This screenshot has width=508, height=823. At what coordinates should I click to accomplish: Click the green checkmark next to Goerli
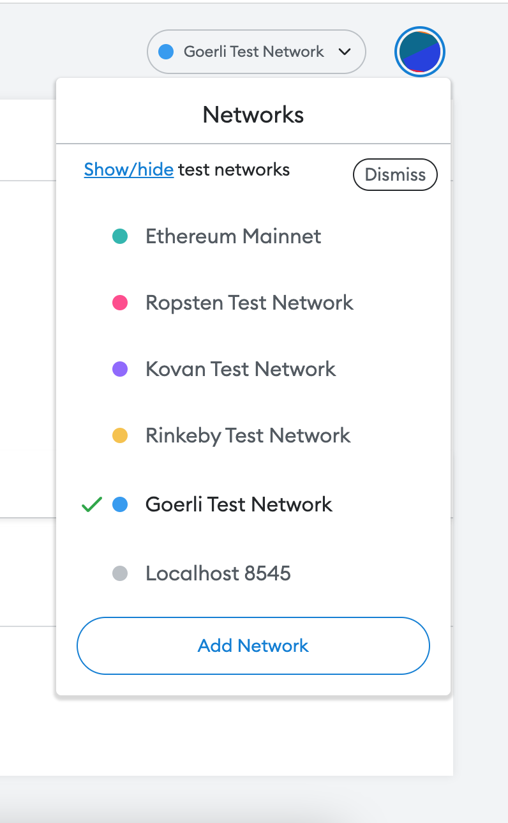[x=92, y=505]
